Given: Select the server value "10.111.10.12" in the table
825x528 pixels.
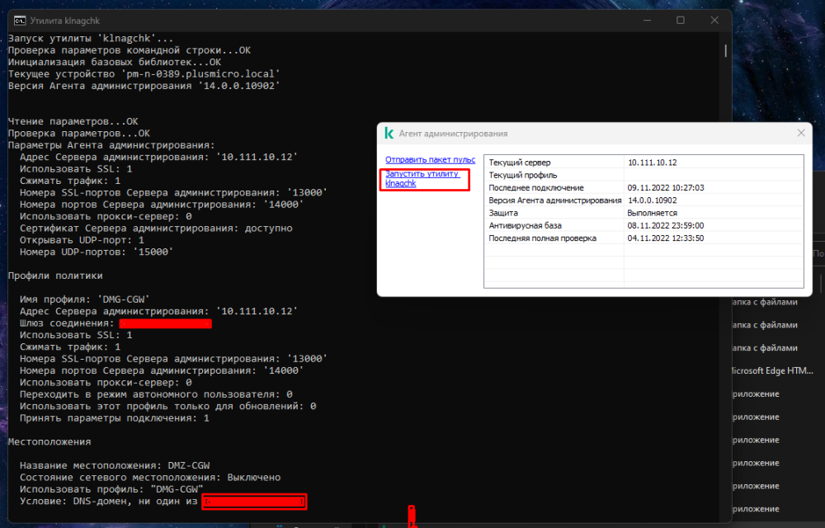Looking at the screenshot, I should [x=652, y=163].
